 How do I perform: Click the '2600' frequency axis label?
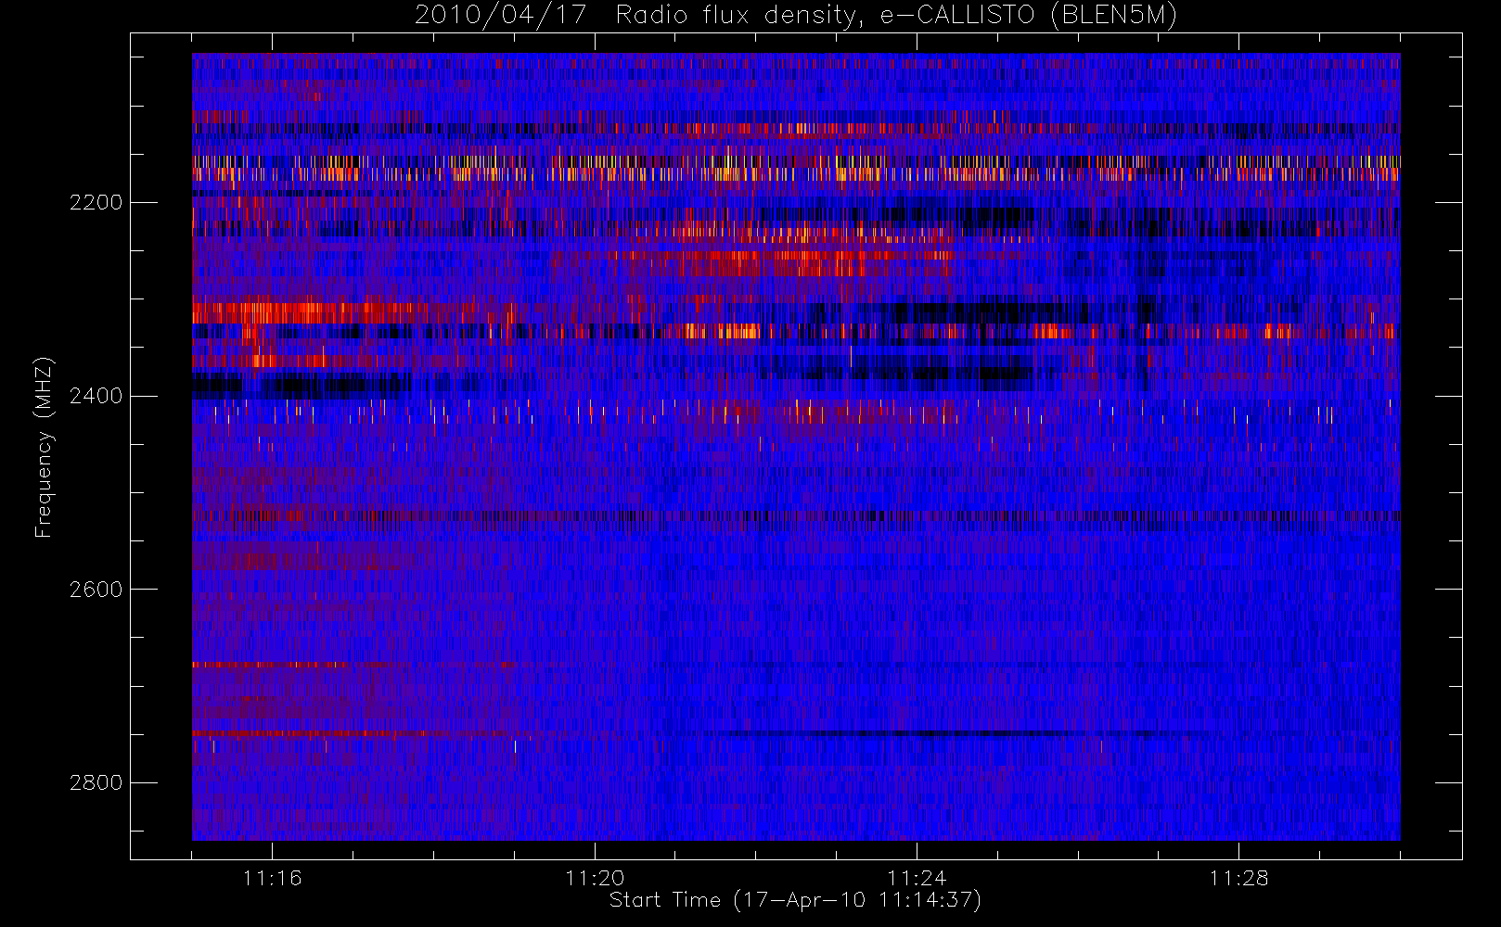(x=96, y=590)
